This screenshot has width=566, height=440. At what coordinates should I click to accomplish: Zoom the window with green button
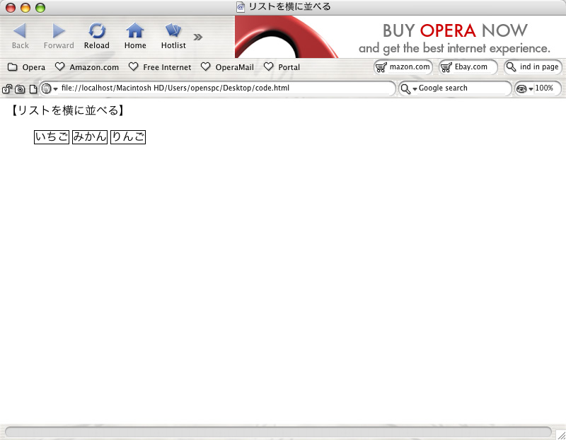40,8
